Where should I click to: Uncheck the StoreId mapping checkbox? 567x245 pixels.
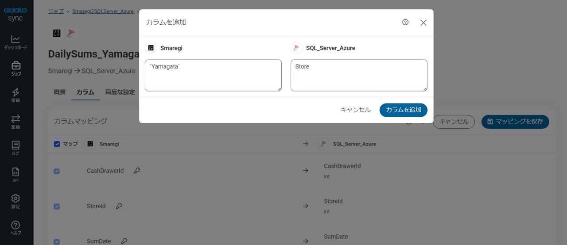click(x=57, y=207)
